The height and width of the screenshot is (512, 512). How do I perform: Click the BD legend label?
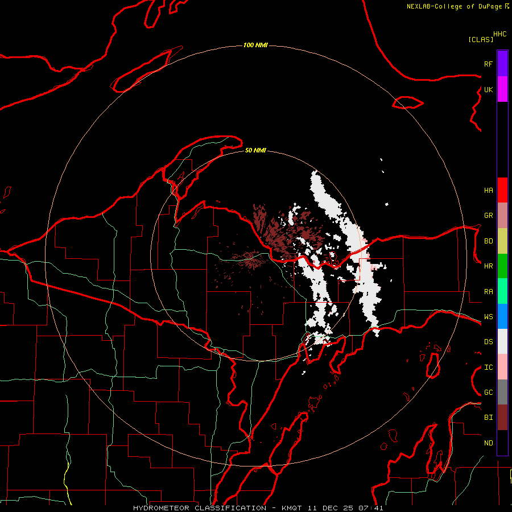click(x=488, y=241)
